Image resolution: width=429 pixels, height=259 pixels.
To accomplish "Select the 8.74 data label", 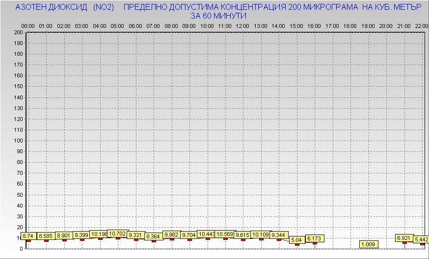I will 28,235.
